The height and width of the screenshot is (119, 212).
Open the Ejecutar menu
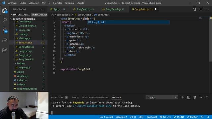pos(57,3)
